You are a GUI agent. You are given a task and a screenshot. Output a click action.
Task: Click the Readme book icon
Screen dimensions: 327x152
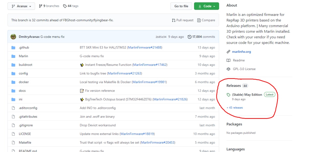click(228, 60)
